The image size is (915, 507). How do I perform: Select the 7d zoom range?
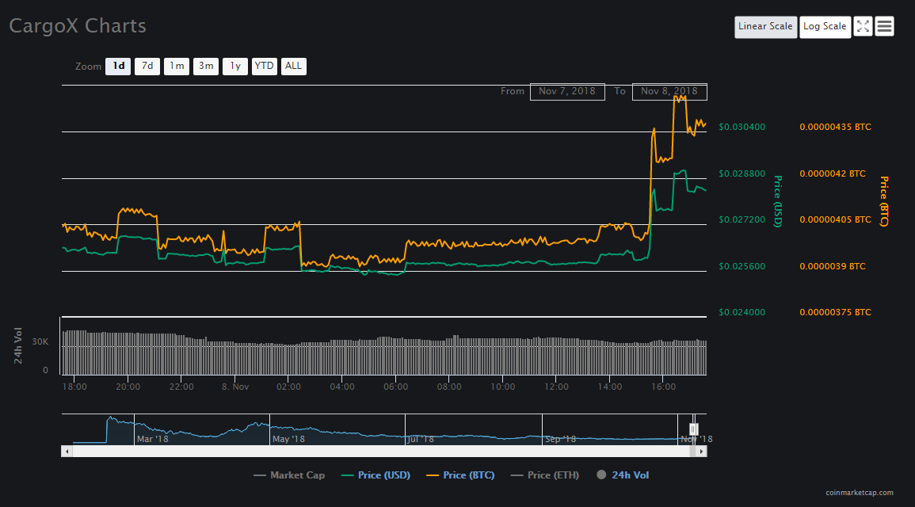pos(147,67)
